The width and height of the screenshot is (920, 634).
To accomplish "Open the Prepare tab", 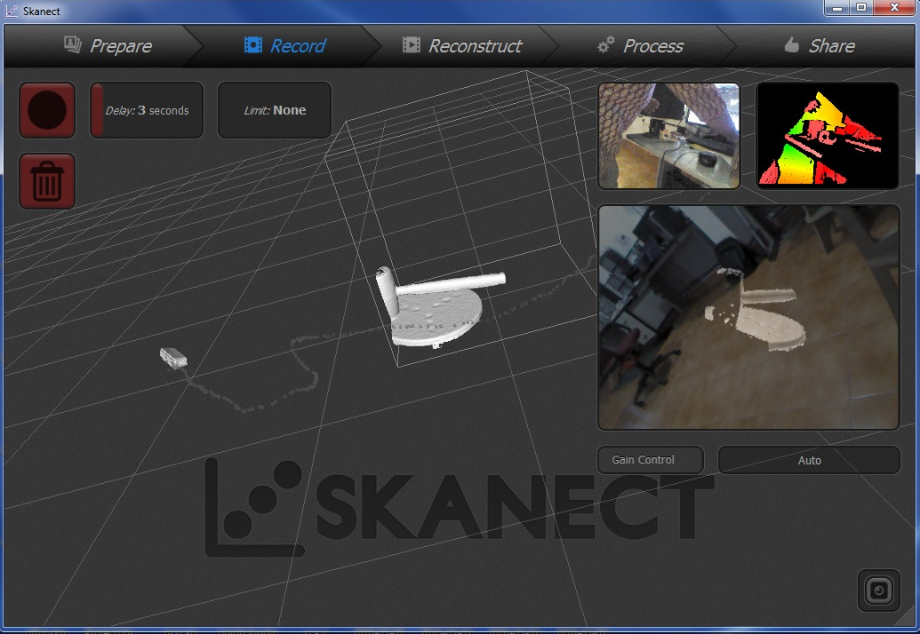I will click(108, 45).
